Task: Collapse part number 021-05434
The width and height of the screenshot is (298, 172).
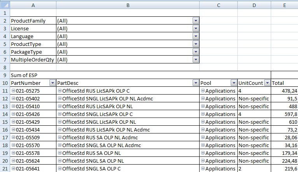Action: click(13, 130)
